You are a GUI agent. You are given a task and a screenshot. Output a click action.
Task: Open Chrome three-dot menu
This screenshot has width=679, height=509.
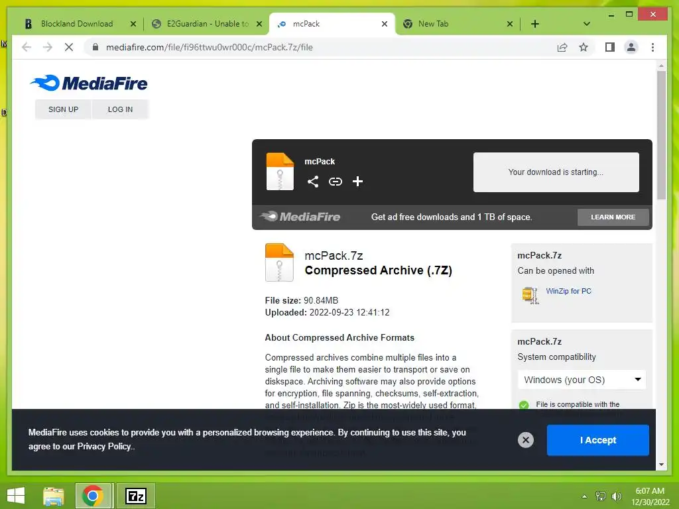coord(652,47)
